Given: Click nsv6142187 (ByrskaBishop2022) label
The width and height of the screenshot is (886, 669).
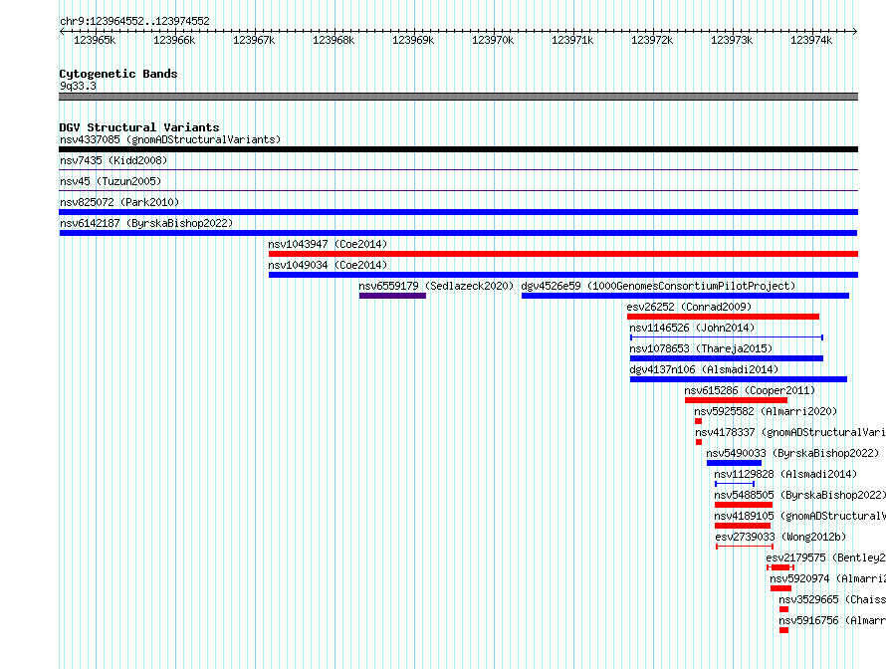Looking at the screenshot, I should (146, 223).
